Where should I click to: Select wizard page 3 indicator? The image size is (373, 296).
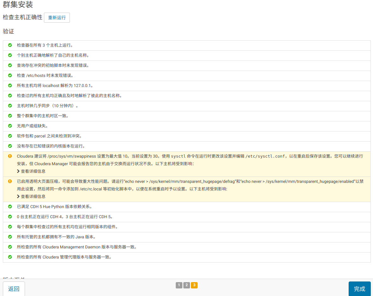click(x=194, y=285)
